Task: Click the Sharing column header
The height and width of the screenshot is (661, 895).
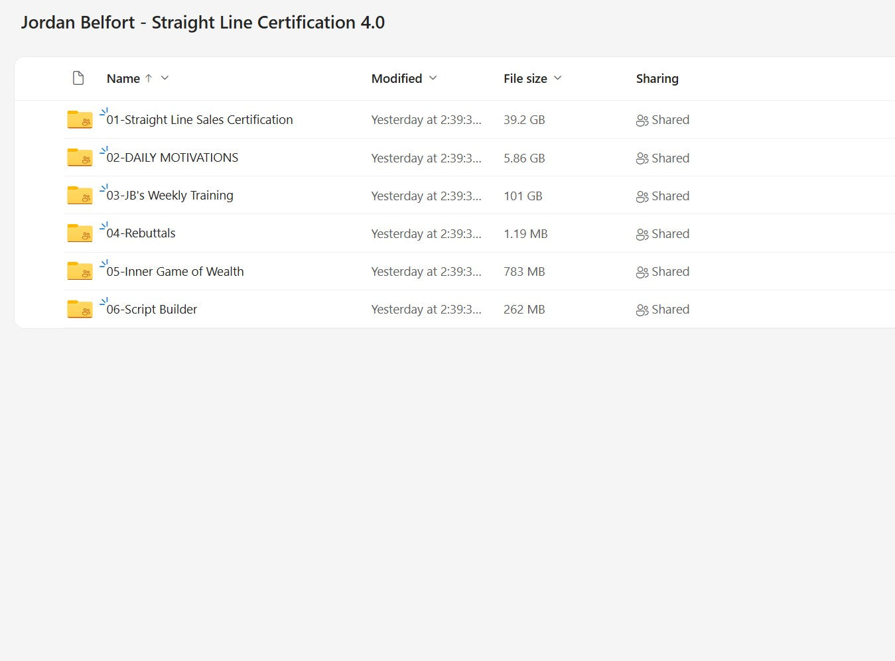Action: (x=657, y=79)
